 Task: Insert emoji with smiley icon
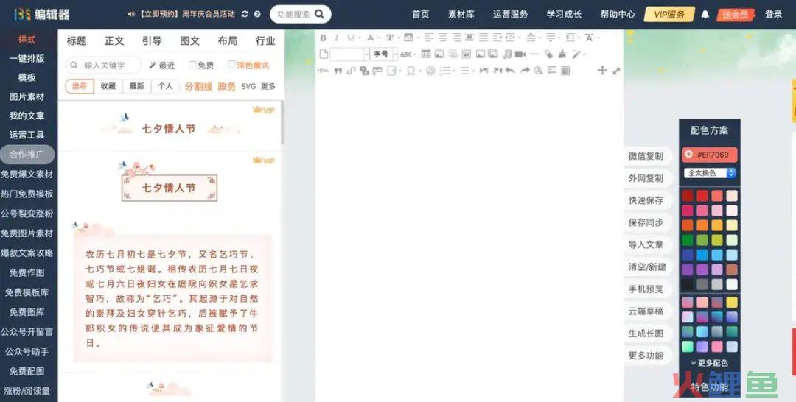click(430, 71)
